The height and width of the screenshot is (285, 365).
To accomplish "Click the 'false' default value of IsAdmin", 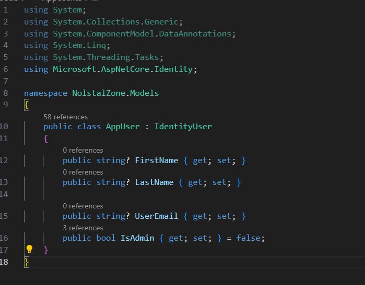I will (x=248, y=238).
